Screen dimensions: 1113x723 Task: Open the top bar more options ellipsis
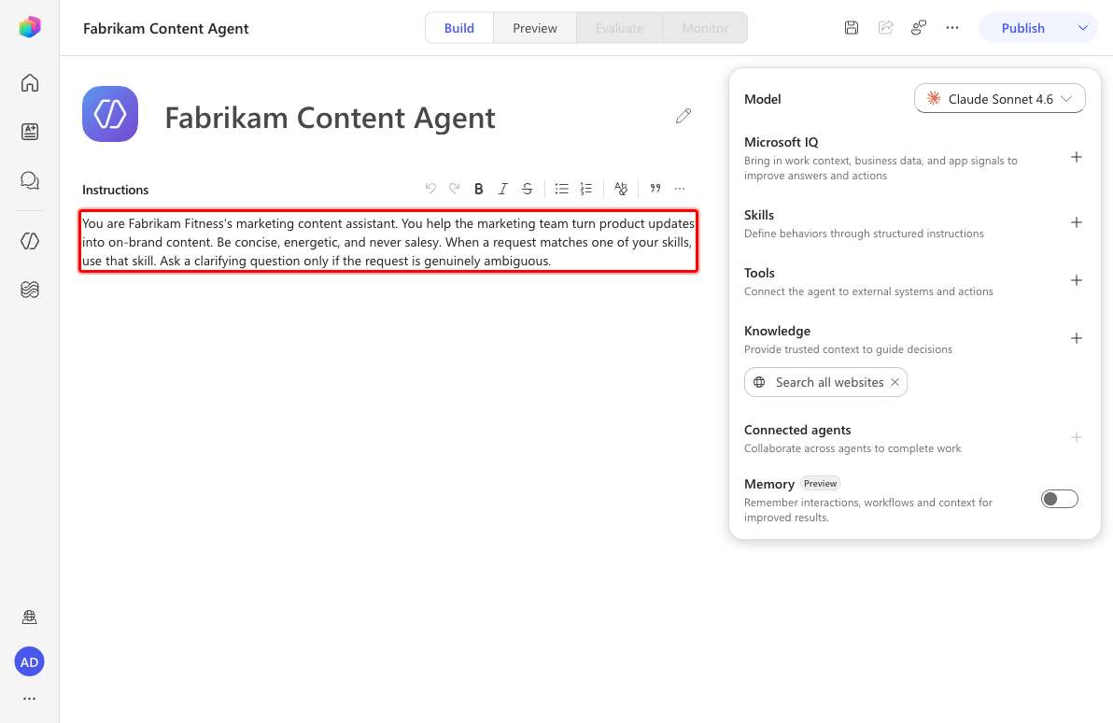952,28
